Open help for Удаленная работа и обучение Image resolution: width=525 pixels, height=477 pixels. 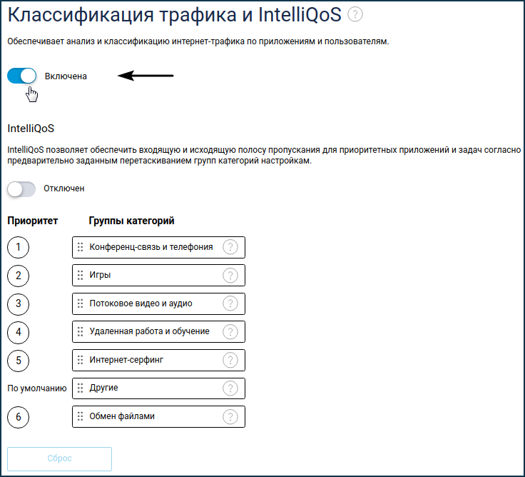(x=230, y=331)
